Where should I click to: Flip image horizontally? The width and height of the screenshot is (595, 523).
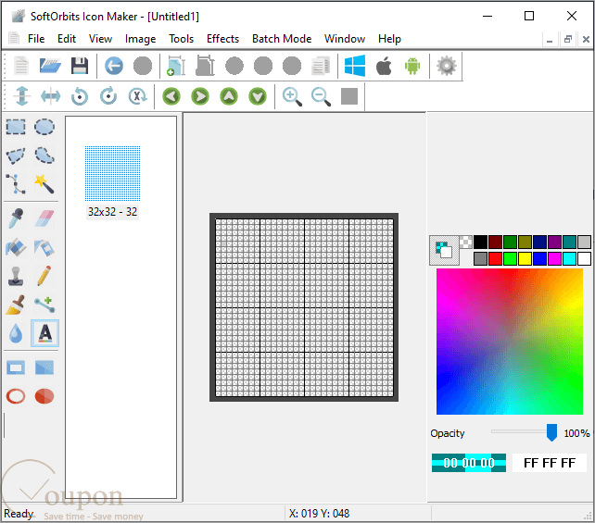(50, 96)
